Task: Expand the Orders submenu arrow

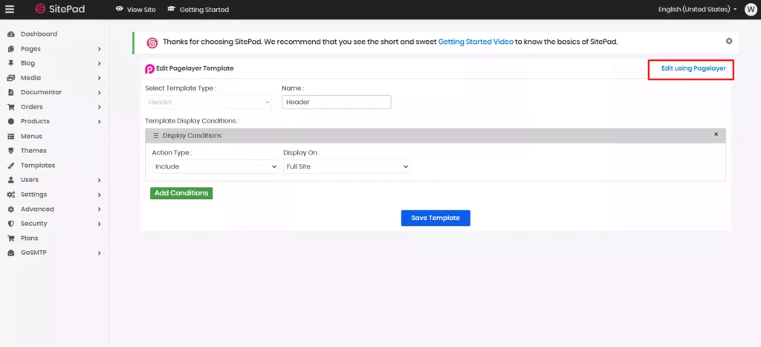Action: (x=99, y=107)
